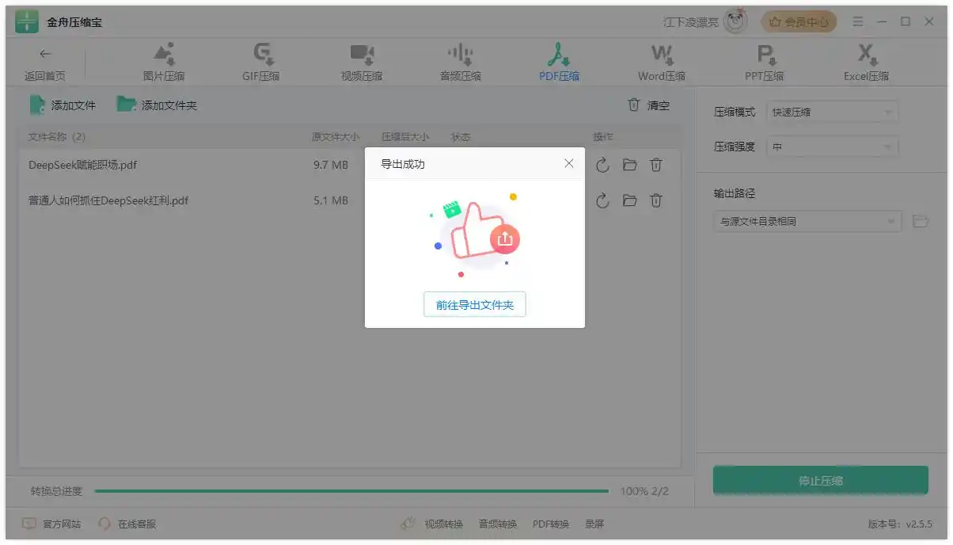Close the 导出成功 dialog
953x545 pixels.
tap(569, 164)
